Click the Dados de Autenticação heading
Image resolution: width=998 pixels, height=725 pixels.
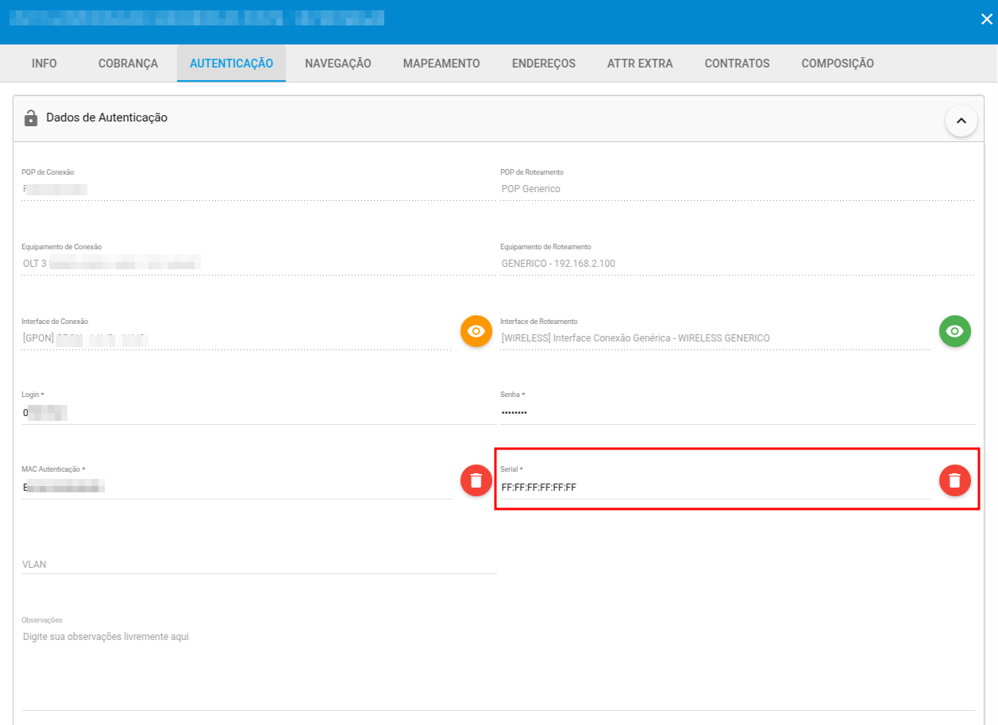point(107,118)
